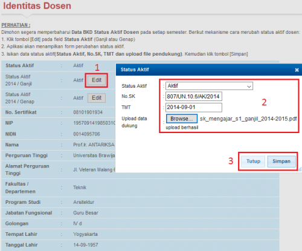Focus the No.SK input field
Viewport: 302px width, 251px height.
194,96
